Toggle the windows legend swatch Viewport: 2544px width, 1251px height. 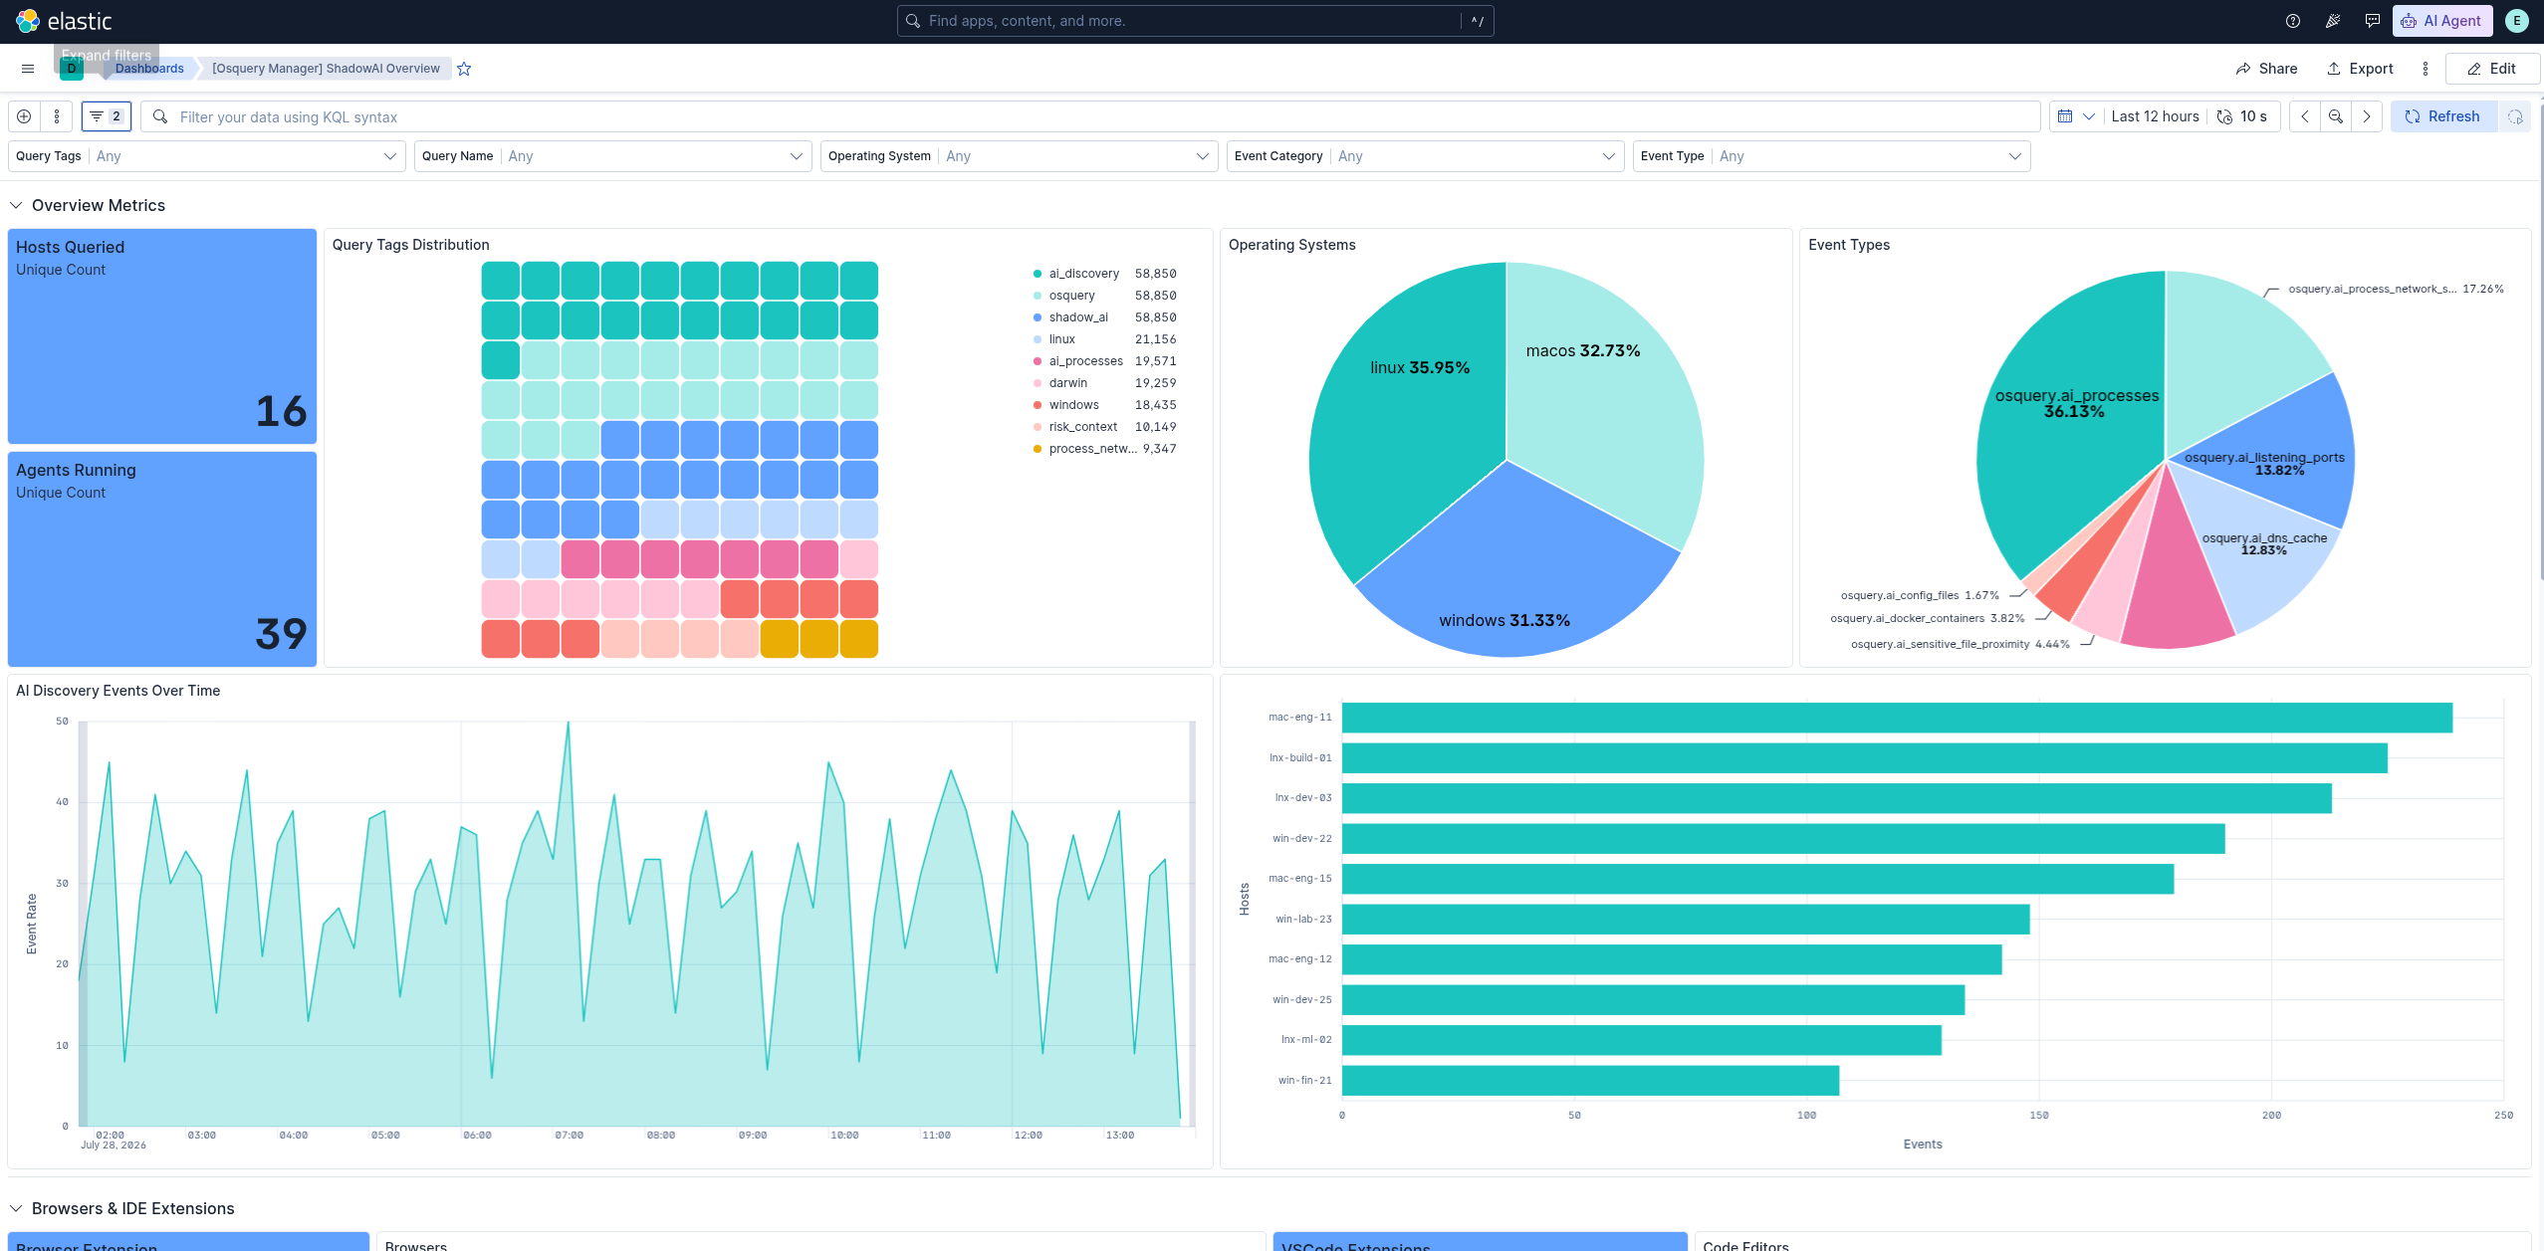tap(1038, 405)
